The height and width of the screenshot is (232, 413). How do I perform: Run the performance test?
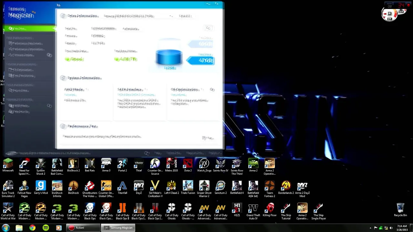[208, 138]
